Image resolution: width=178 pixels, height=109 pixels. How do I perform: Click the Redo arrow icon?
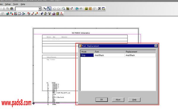(58, 9)
